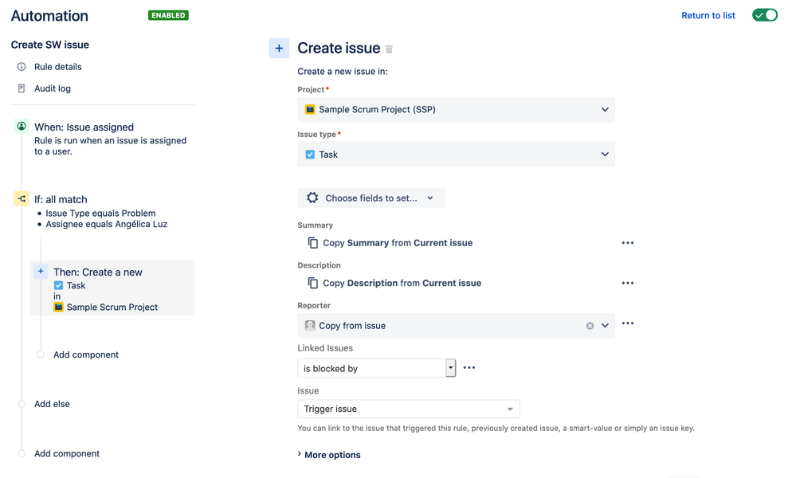
Task: Select the If: all match condition
Action: pyautogui.click(x=61, y=199)
